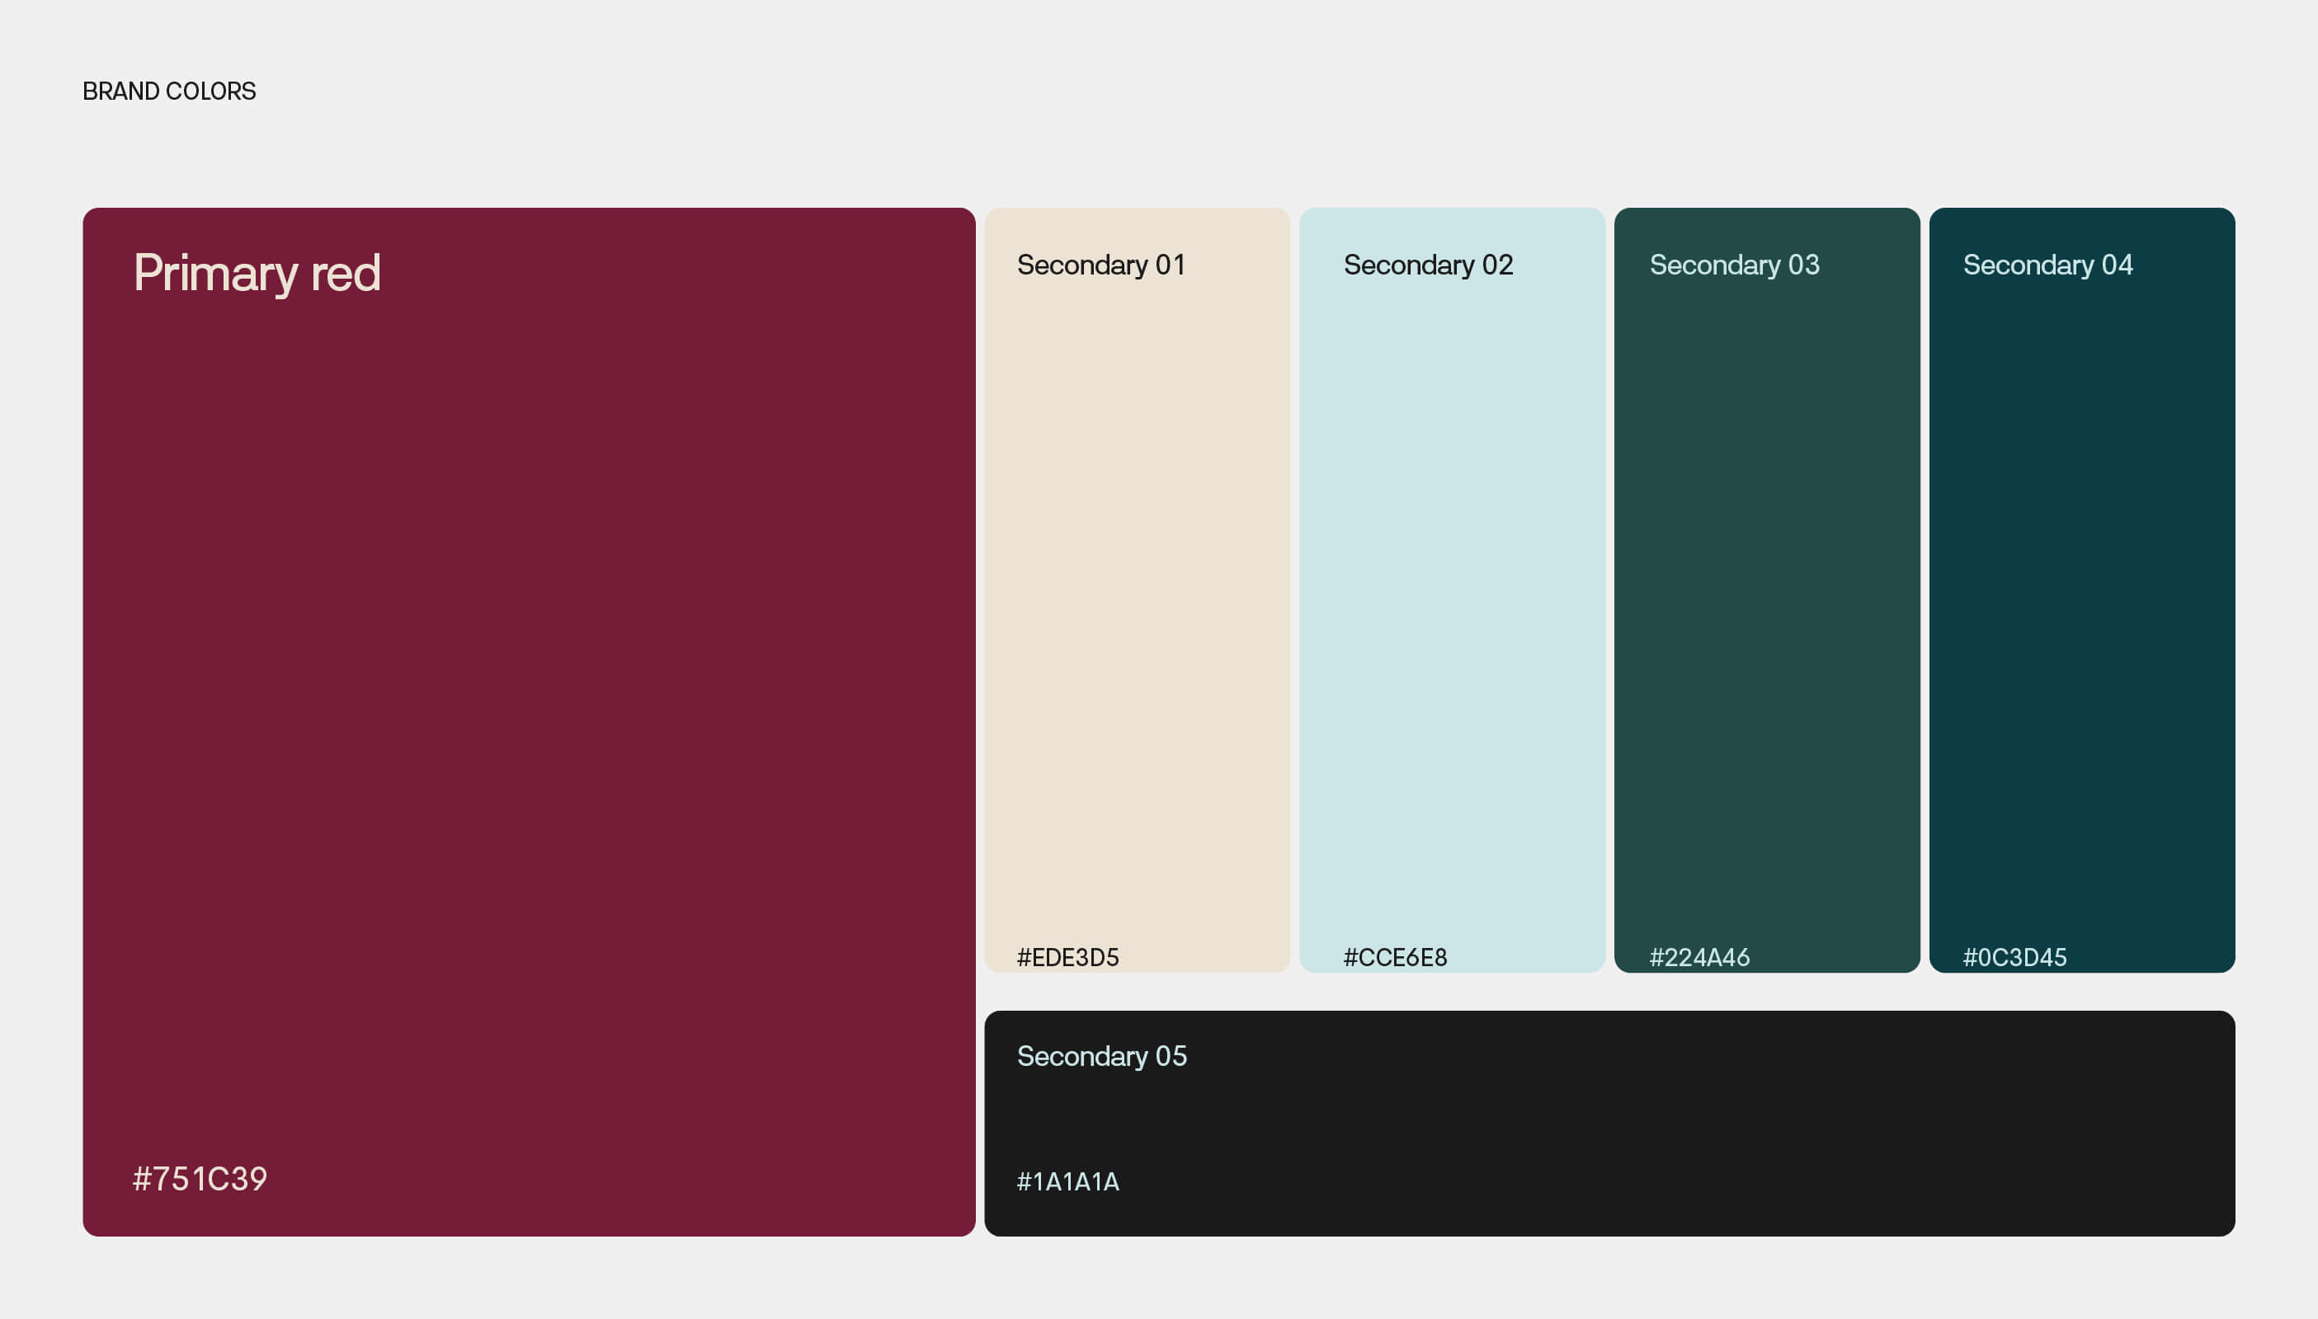Image resolution: width=2318 pixels, height=1319 pixels.
Task: Click the BRAND COLORS heading
Action: click(170, 92)
